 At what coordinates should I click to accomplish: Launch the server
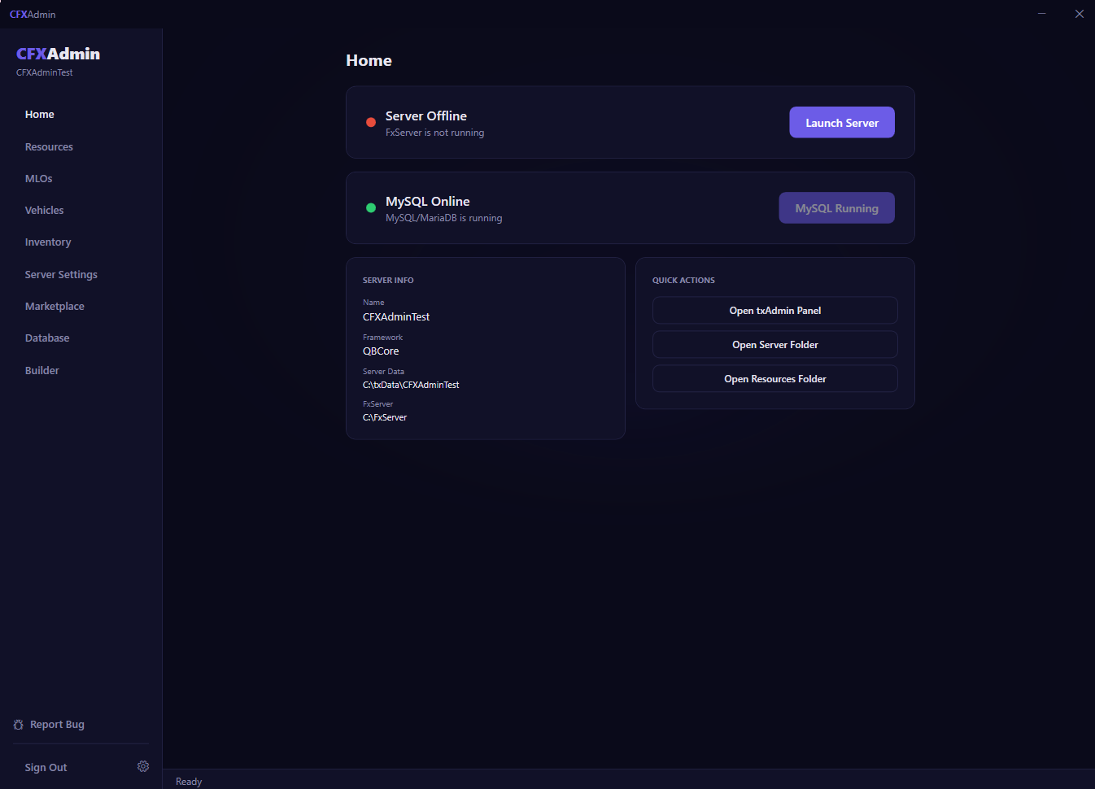tap(842, 123)
